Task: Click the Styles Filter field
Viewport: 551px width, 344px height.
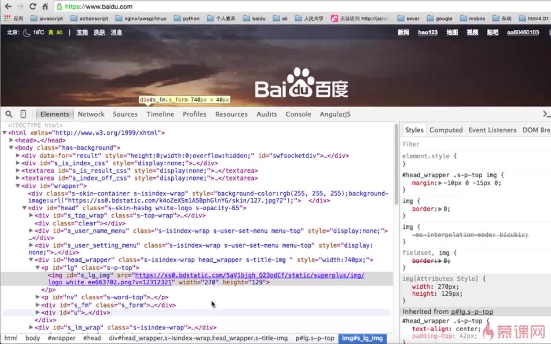Action: point(476,144)
